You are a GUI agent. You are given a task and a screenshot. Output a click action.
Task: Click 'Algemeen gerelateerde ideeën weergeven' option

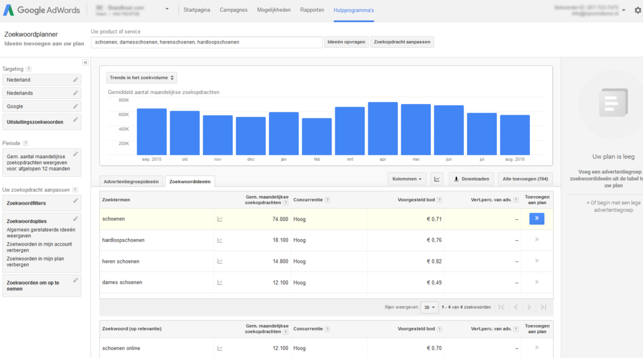tap(41, 233)
